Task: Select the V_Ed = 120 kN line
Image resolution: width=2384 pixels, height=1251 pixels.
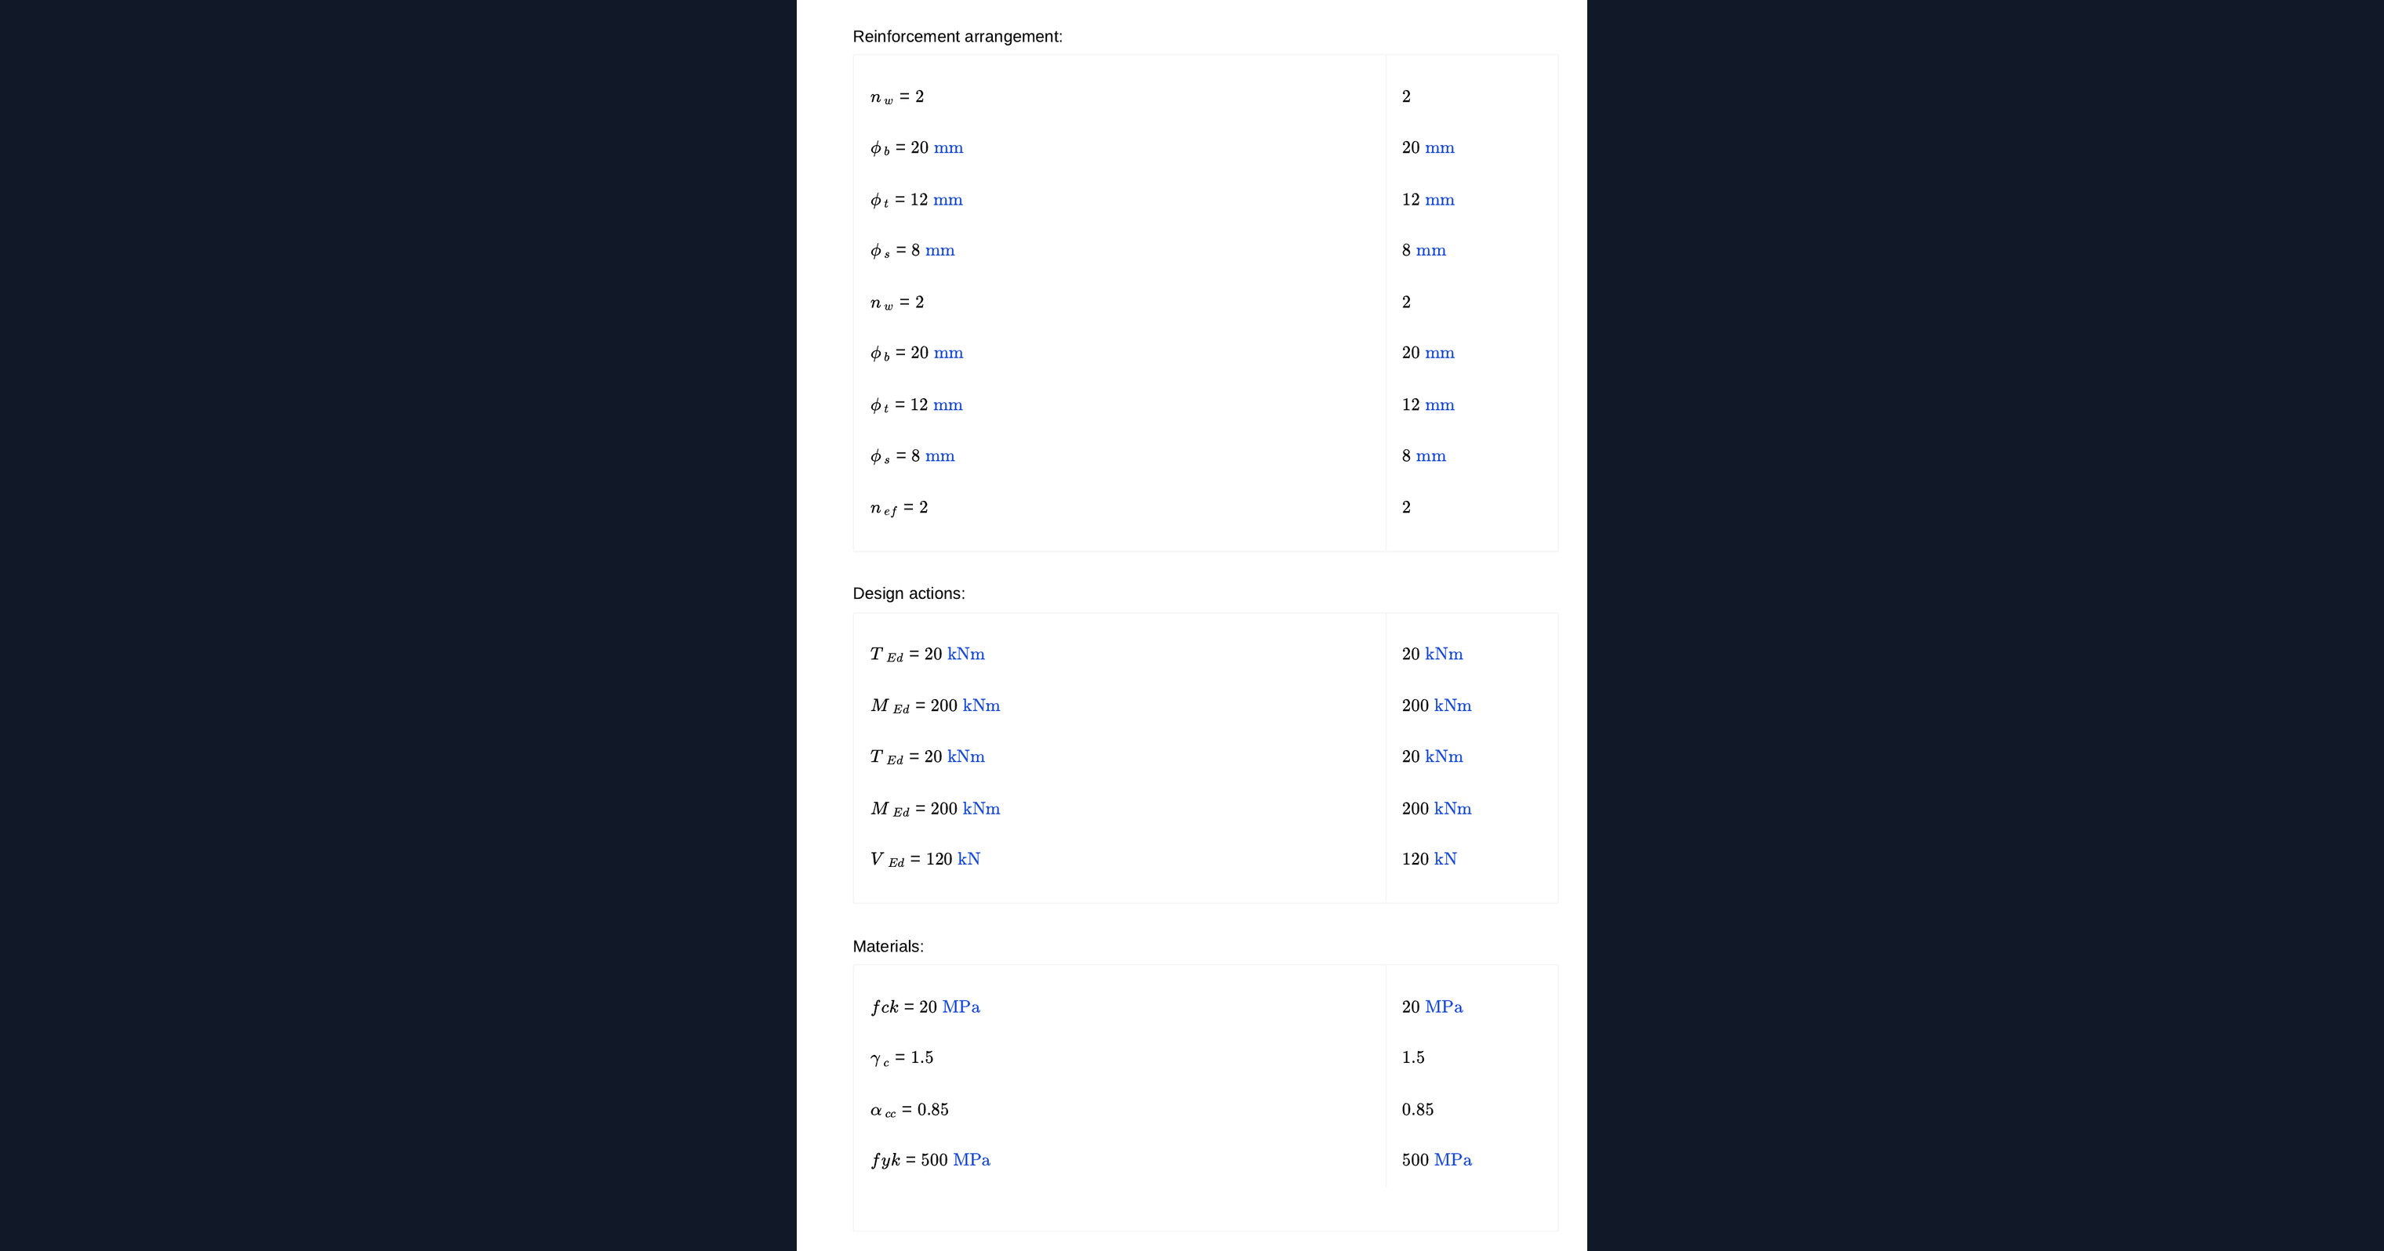Action: (x=925, y=860)
